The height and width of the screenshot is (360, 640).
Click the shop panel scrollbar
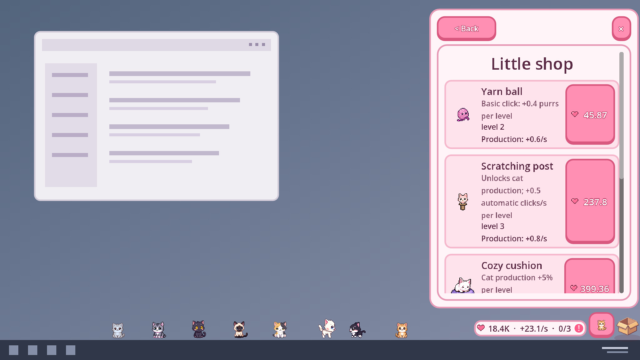tap(621, 115)
